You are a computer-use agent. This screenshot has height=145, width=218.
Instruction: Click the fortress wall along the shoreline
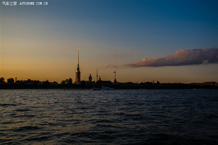(x=140, y=86)
